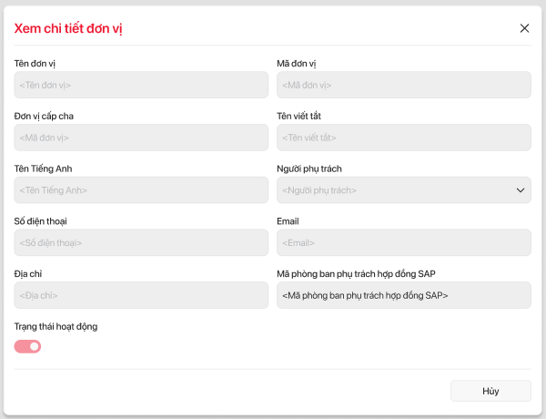Viewport: 546px width, 419px height.
Task: Focus the Email input field
Action: coord(403,242)
